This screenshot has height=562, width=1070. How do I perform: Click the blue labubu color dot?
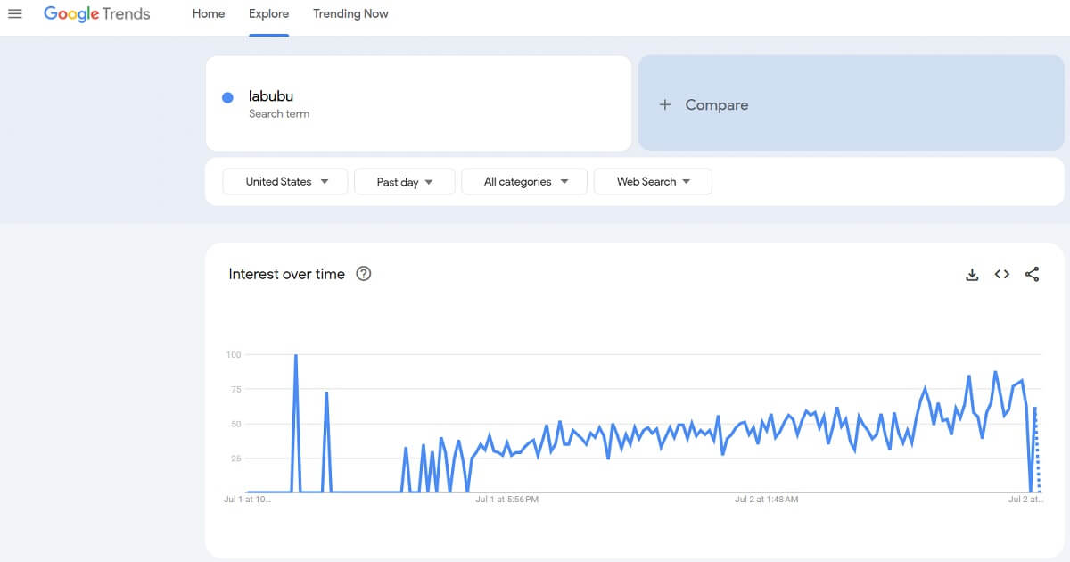[x=227, y=97]
